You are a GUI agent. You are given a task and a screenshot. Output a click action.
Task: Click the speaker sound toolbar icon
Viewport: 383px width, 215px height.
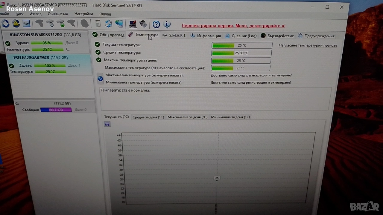click(x=143, y=24)
